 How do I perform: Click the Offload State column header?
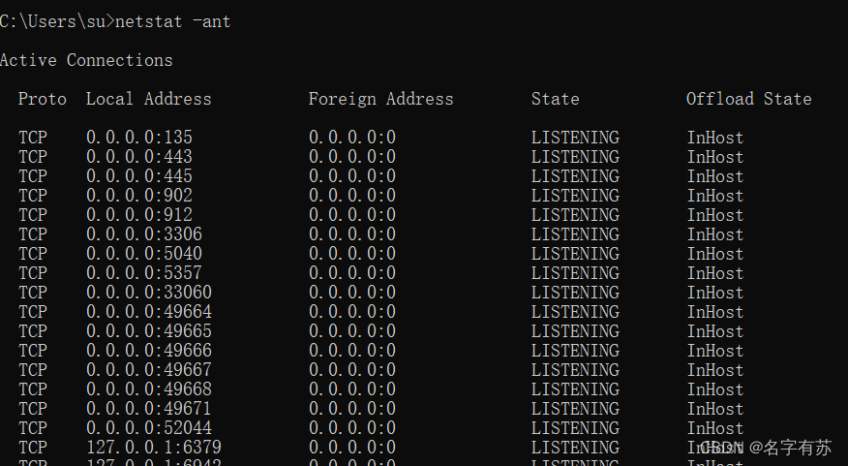749,99
